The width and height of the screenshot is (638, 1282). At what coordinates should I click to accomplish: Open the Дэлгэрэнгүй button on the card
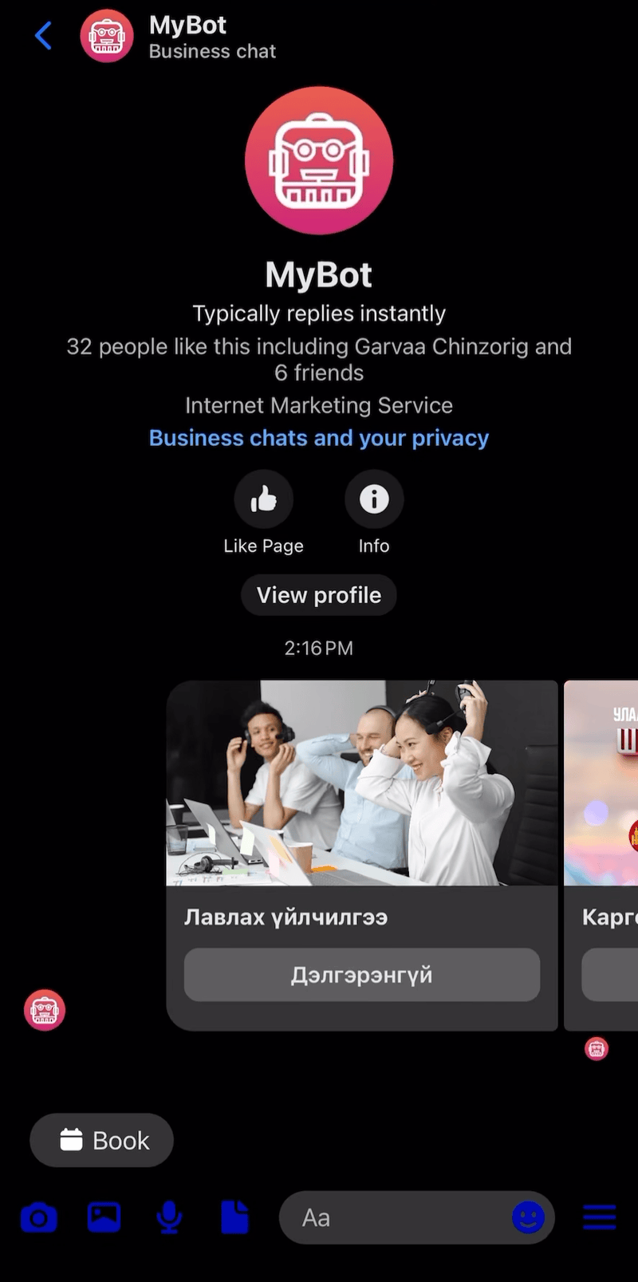362,975
